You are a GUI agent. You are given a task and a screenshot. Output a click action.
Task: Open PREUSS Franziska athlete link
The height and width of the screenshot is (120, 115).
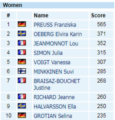coord(55,25)
